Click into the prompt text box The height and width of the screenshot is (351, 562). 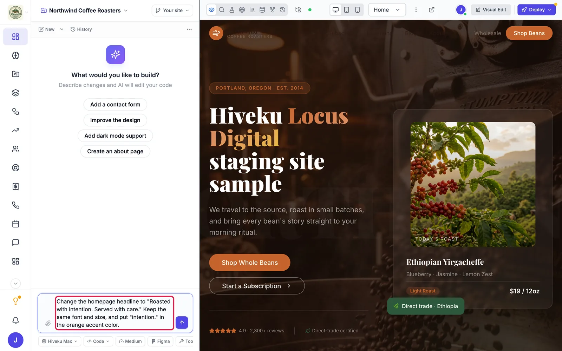[x=115, y=313]
